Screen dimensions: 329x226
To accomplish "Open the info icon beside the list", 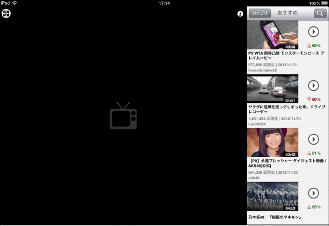I will tap(240, 14).
